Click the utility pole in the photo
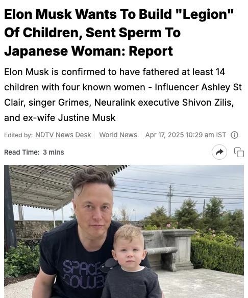 pyautogui.click(x=170, y=201)
